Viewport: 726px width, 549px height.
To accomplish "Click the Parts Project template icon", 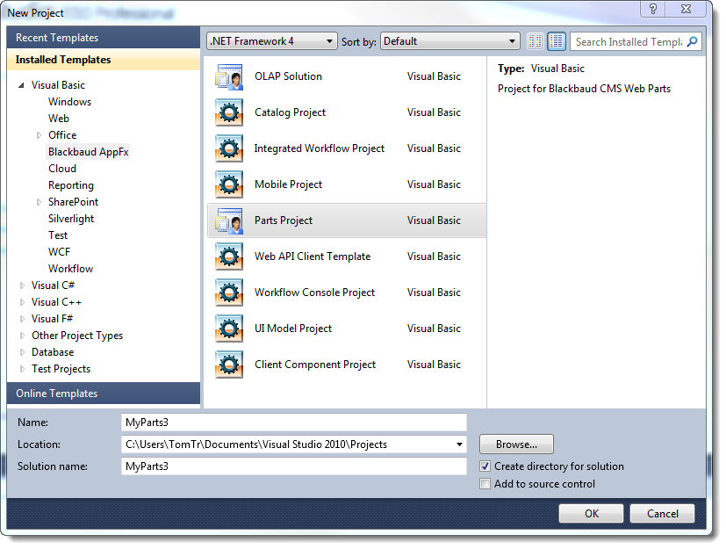I will (x=229, y=220).
